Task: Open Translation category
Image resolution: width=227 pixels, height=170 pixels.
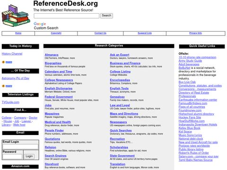Action: (x=118, y=164)
